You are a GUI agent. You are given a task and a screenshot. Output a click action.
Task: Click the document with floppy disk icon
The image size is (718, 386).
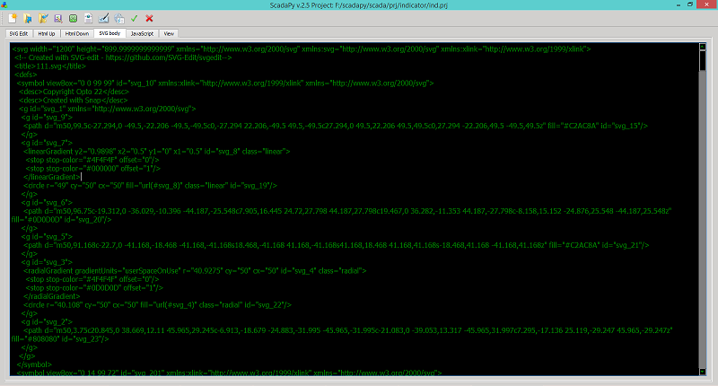[x=88, y=18]
